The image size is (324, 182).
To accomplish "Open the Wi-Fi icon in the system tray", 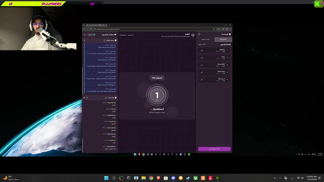I will (x=298, y=178).
